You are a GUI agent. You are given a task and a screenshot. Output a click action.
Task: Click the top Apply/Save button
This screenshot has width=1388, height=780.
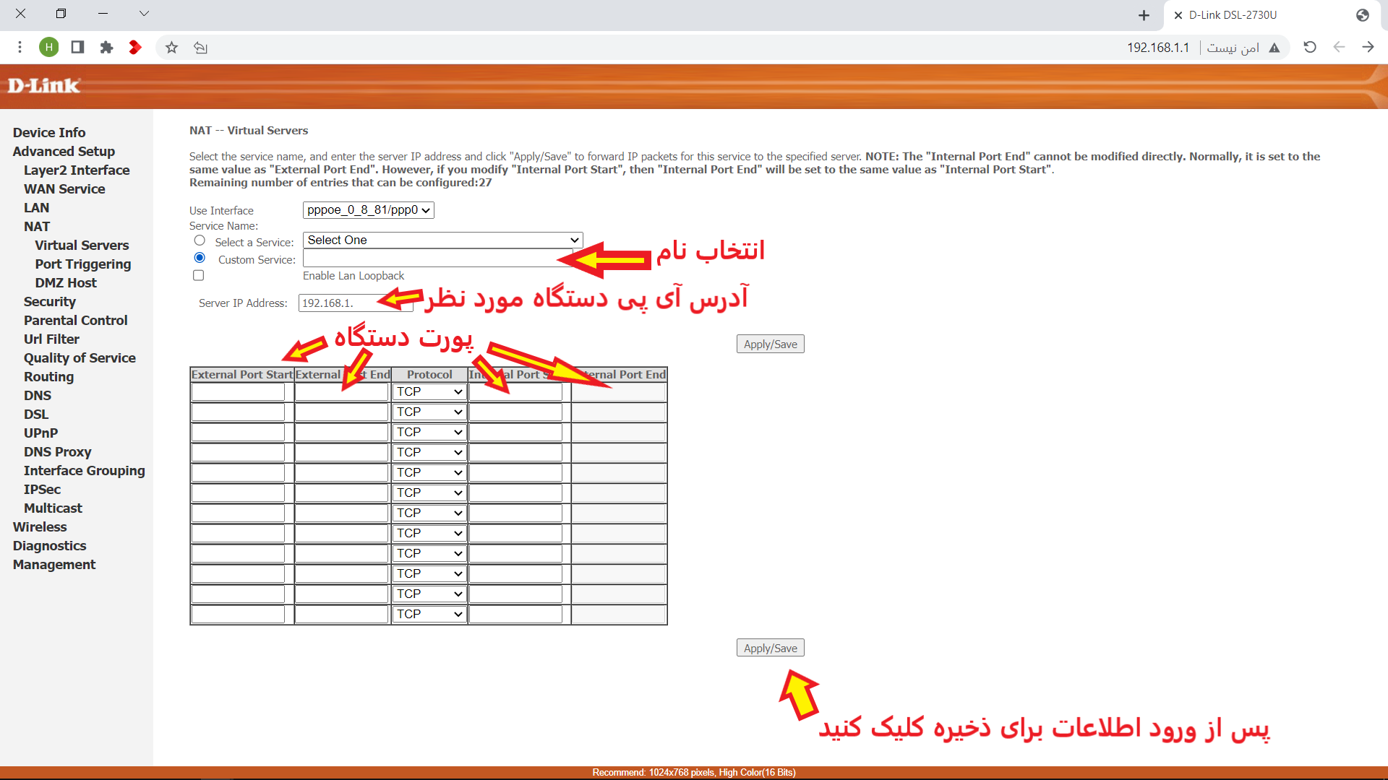click(769, 344)
